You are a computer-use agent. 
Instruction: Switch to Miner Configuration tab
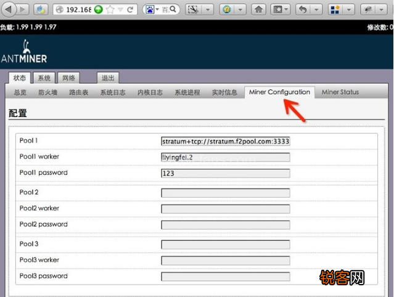(279, 92)
